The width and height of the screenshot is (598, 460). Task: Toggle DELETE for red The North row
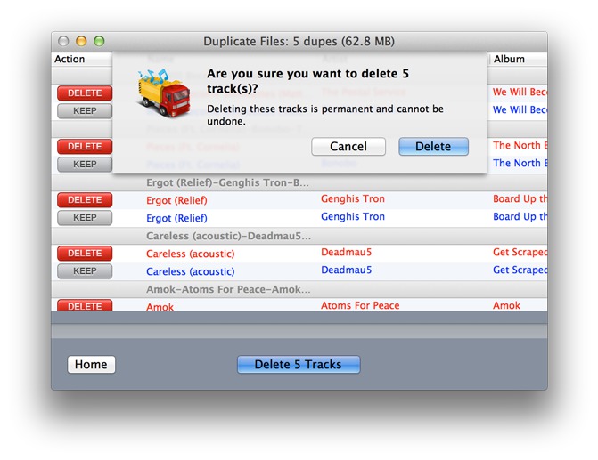(x=85, y=146)
